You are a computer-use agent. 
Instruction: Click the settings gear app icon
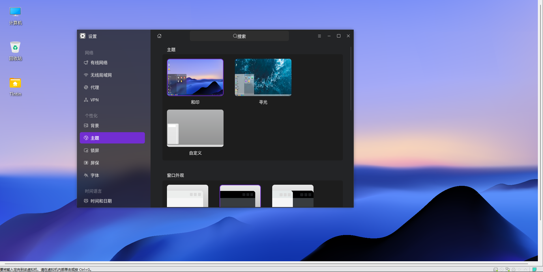[83, 36]
